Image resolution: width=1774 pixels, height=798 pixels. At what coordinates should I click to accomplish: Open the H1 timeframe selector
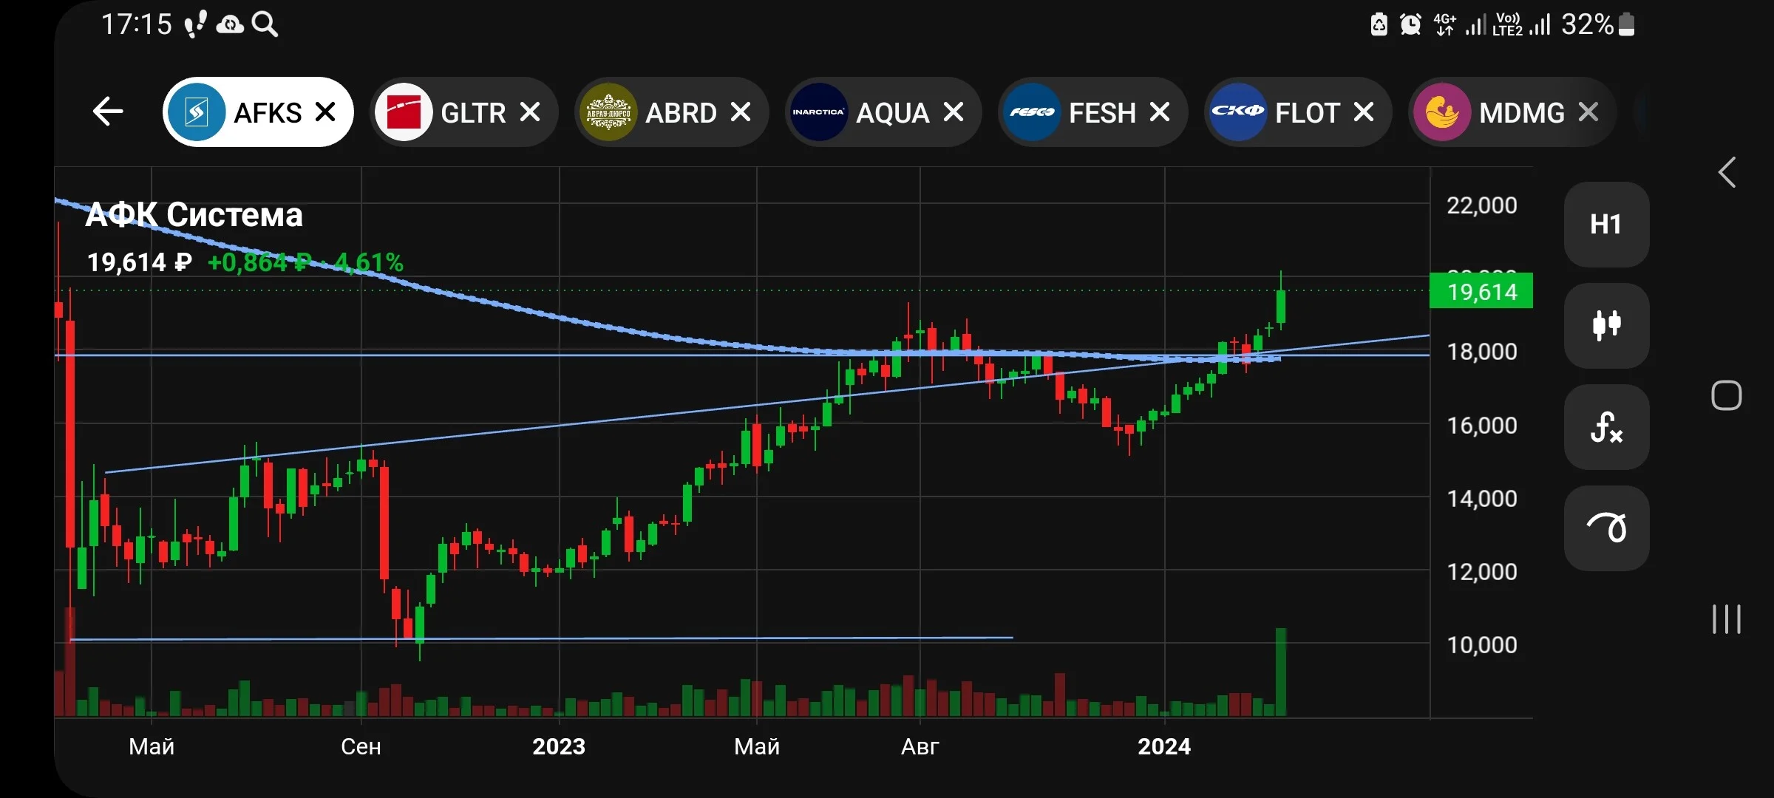coord(1606,225)
